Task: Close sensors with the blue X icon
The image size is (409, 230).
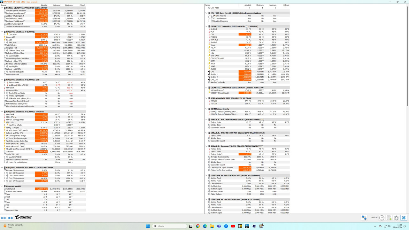Action: (404, 218)
